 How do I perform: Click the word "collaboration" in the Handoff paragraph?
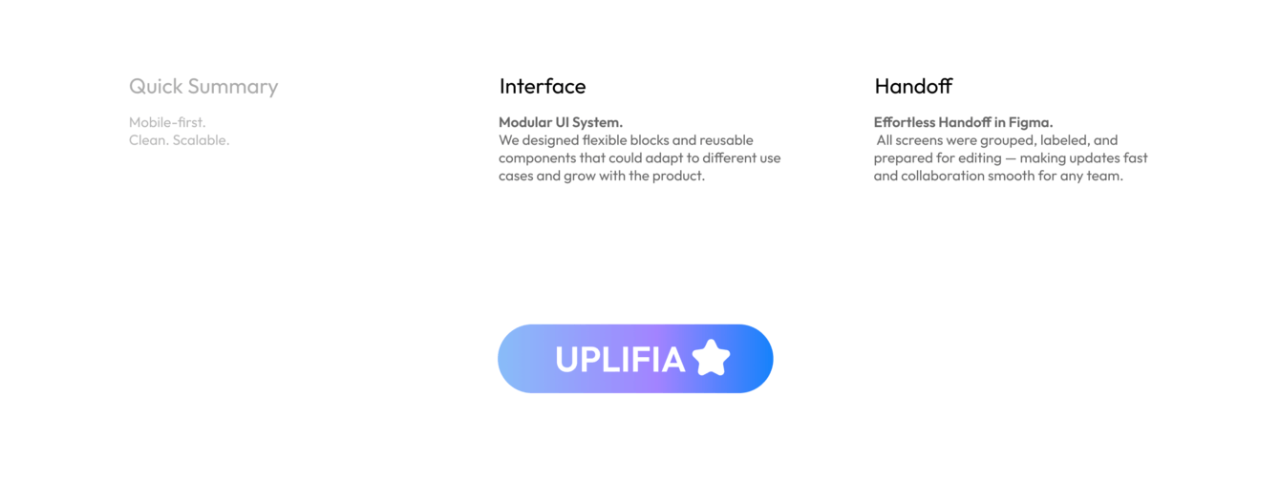point(944,177)
